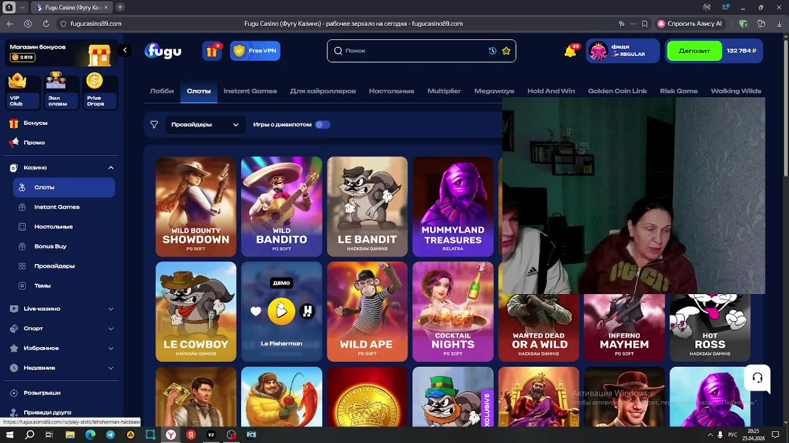789x443 pixels.
Task: Switch to Megaways tab
Action: (x=494, y=91)
